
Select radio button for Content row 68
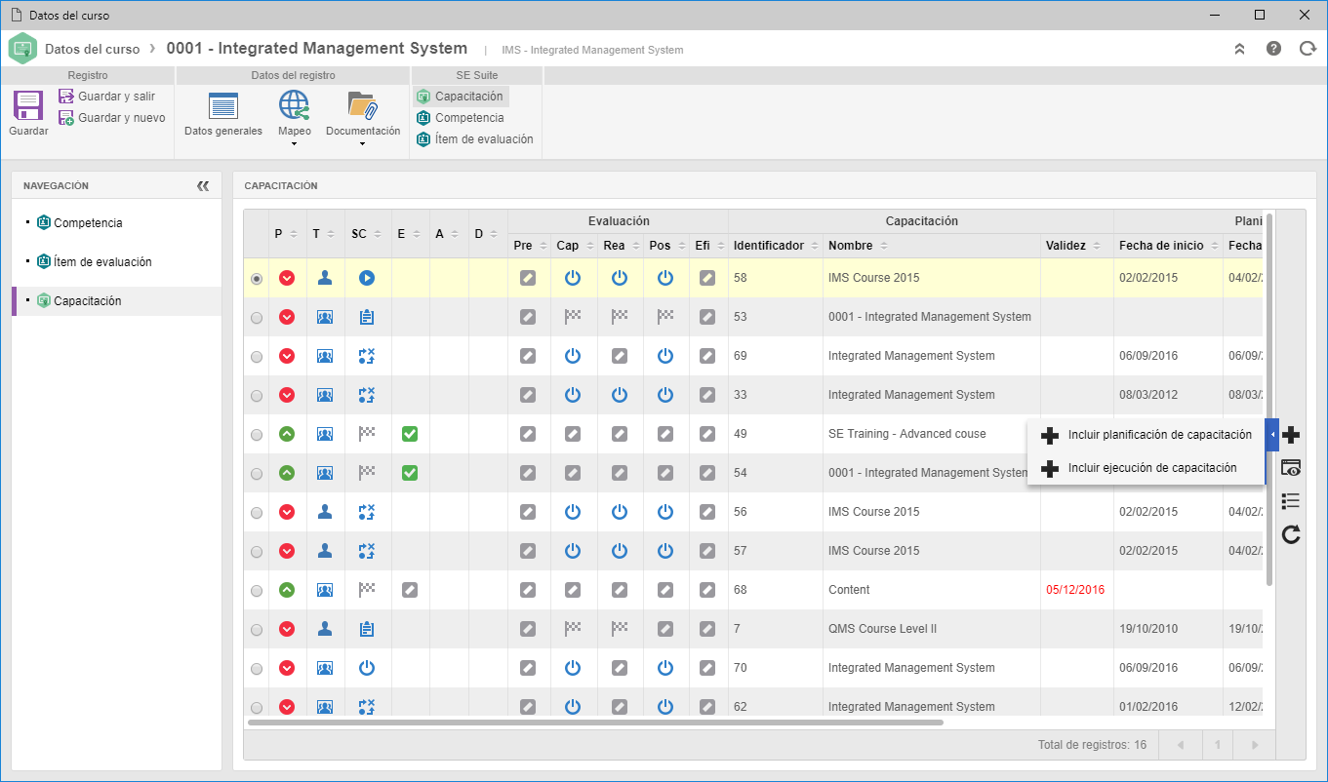pyautogui.click(x=257, y=591)
